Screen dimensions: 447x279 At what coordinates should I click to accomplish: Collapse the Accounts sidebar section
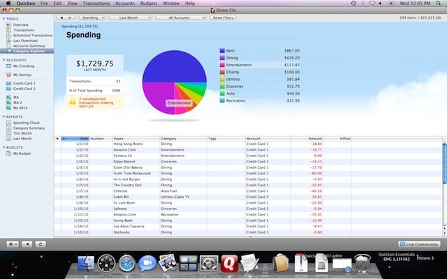click(3, 60)
